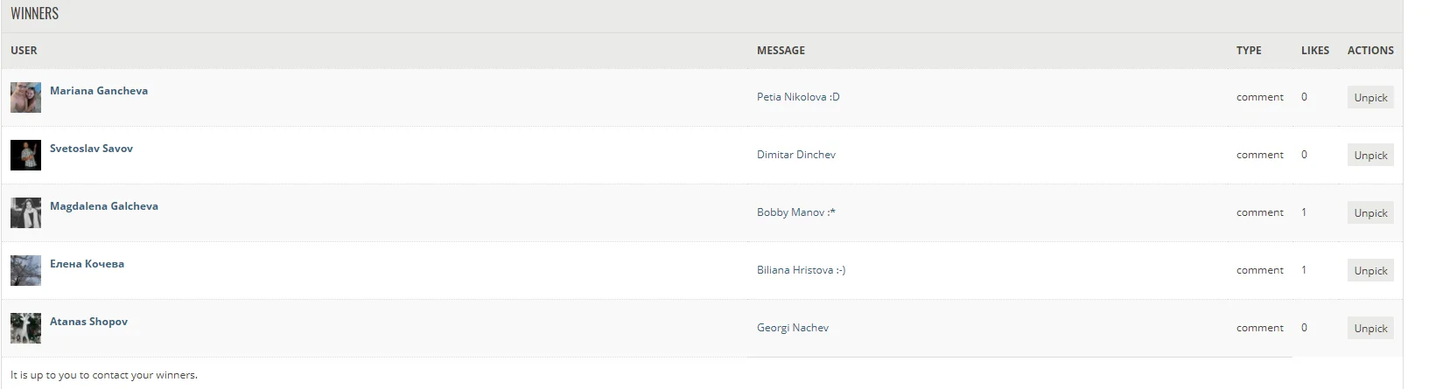Click Magdalena Galcheva's profile avatar
This screenshot has height=389, width=1429.
[25, 212]
